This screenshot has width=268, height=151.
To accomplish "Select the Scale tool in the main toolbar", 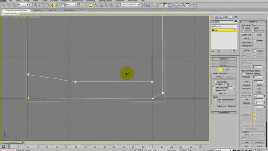I will pyautogui.click(x=63, y=5).
